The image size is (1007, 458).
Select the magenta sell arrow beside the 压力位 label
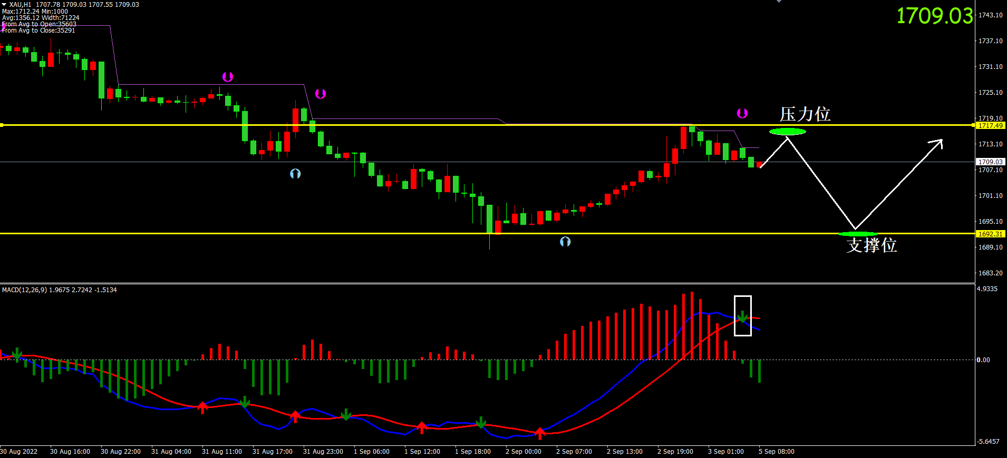coord(742,113)
